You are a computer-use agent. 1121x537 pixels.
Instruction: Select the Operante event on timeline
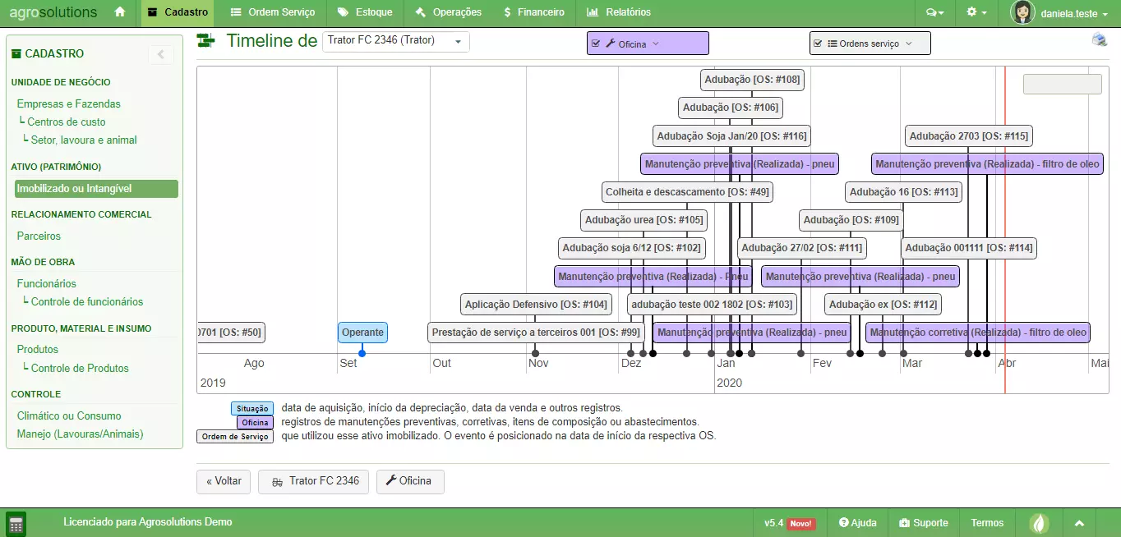[362, 333]
